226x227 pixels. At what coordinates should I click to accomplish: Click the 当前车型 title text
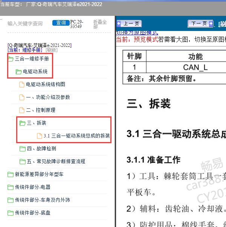(x=51, y=4)
